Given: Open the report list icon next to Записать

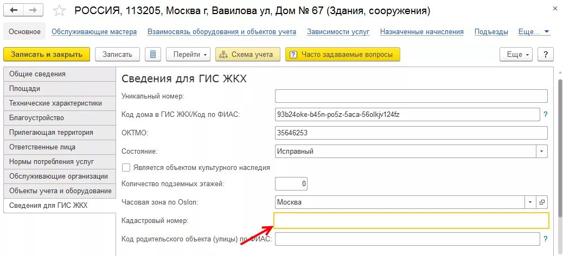Looking at the screenshot, I should 153,55.
